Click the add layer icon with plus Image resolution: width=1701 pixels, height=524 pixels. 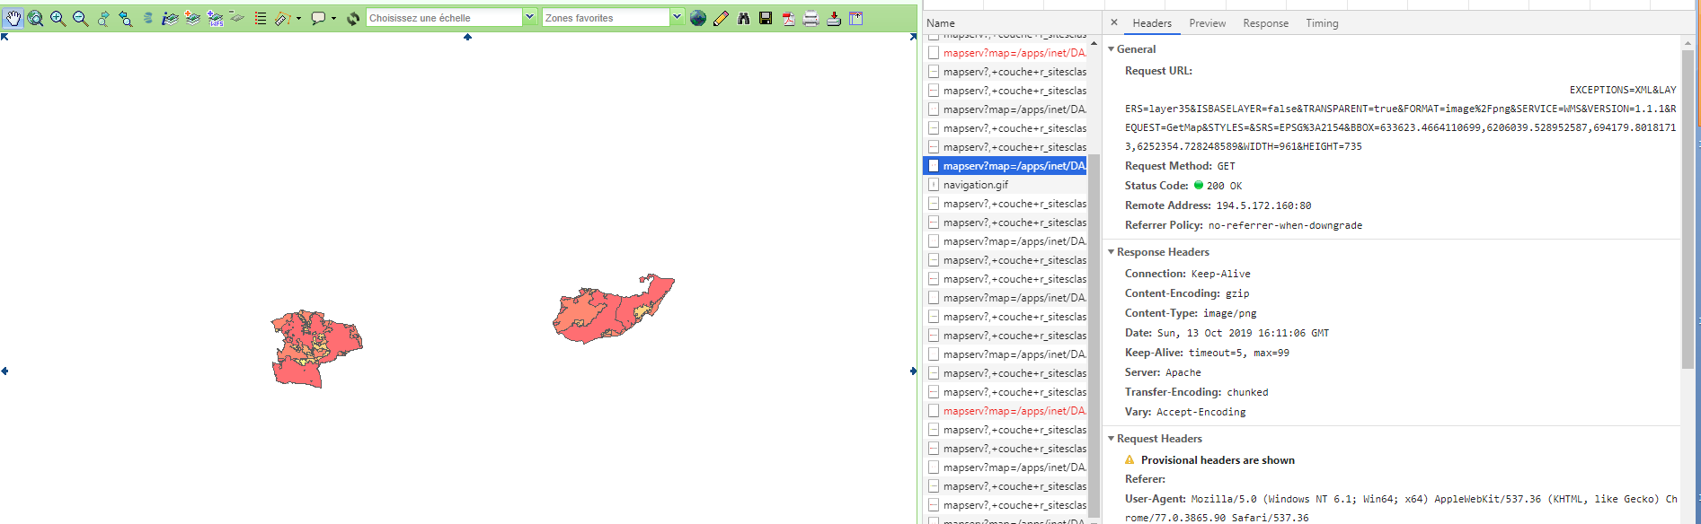tap(192, 18)
